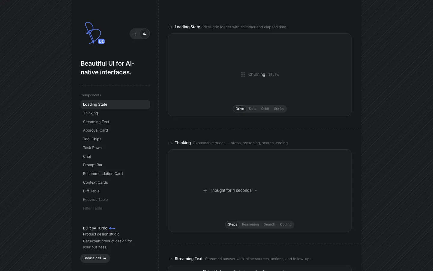Navigate to Approval Card component
This screenshot has height=271, width=433.
115,130
